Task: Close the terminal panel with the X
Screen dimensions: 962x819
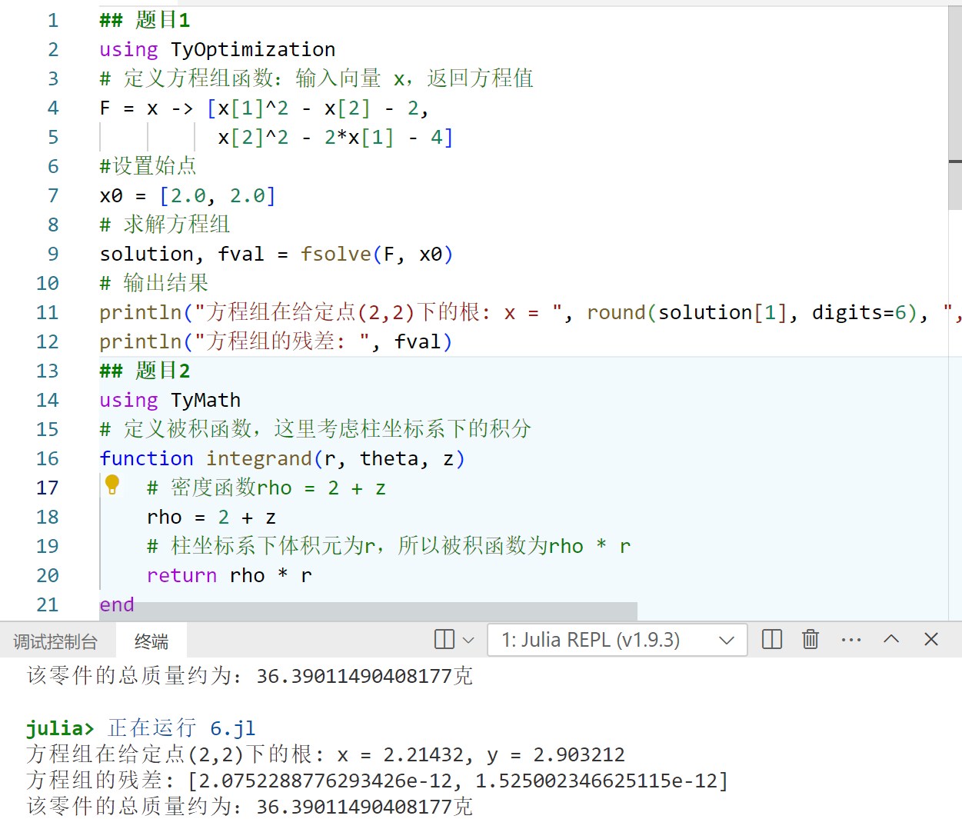Action: click(931, 639)
